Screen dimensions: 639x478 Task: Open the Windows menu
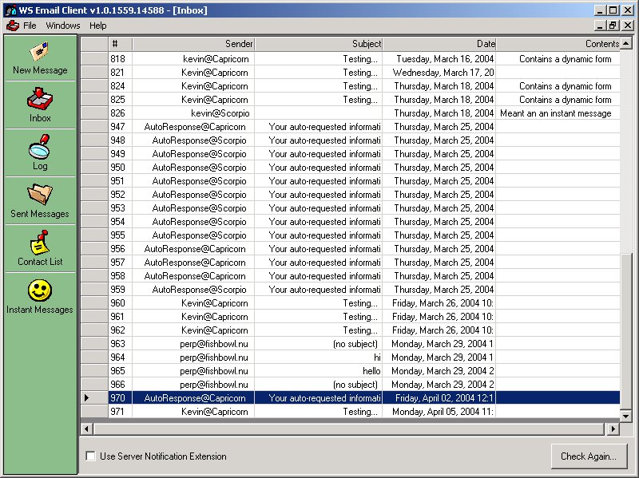[63, 26]
